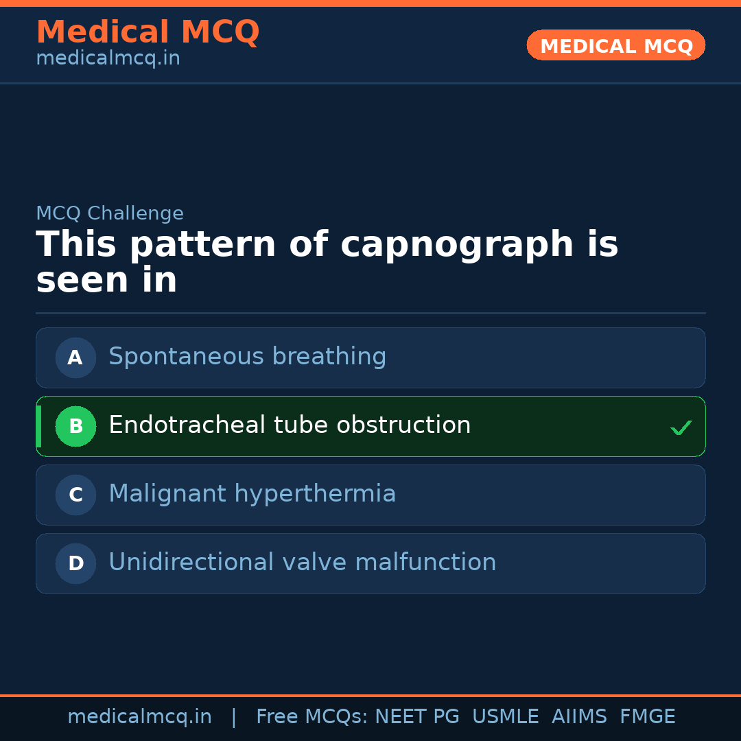The height and width of the screenshot is (741, 741).
Task: Click the green checkmark icon
Action: click(x=681, y=427)
